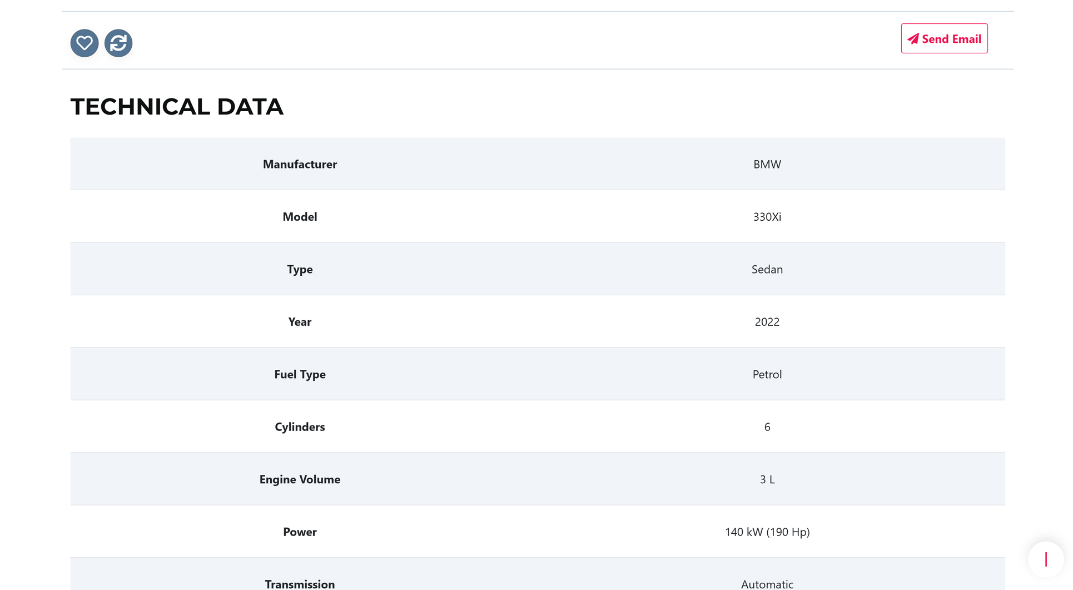Select the Manufacturer label cell
The width and height of the screenshot is (1073, 590).
pyautogui.click(x=300, y=164)
